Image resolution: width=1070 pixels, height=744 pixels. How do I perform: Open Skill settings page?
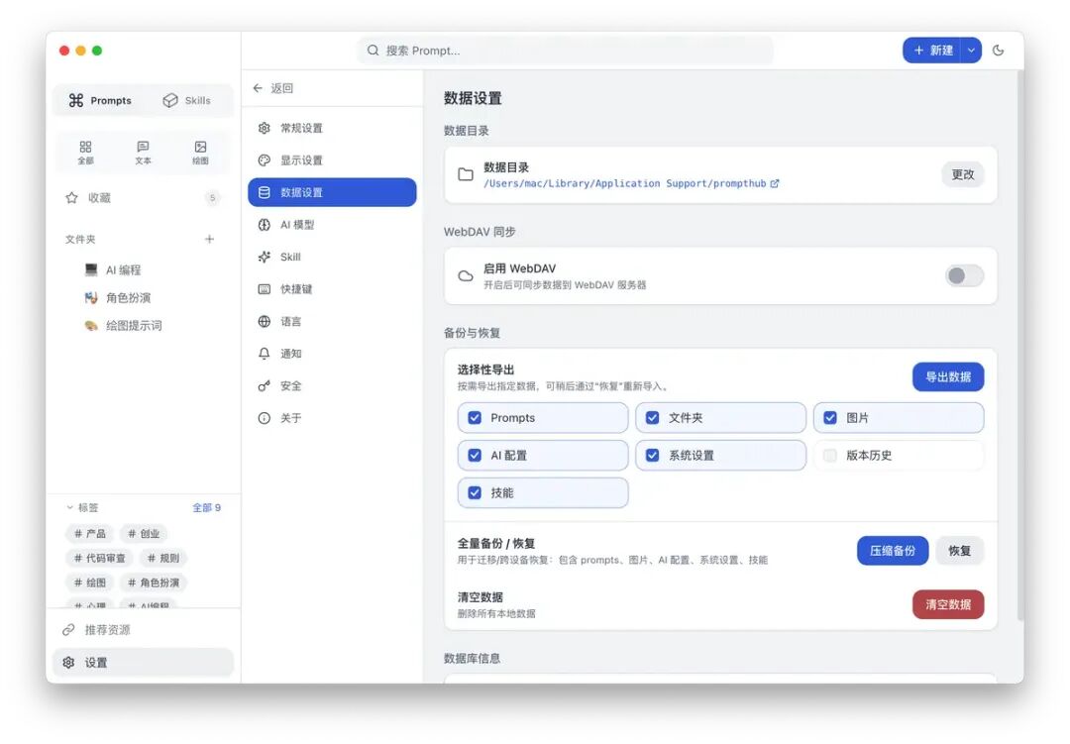coord(332,257)
